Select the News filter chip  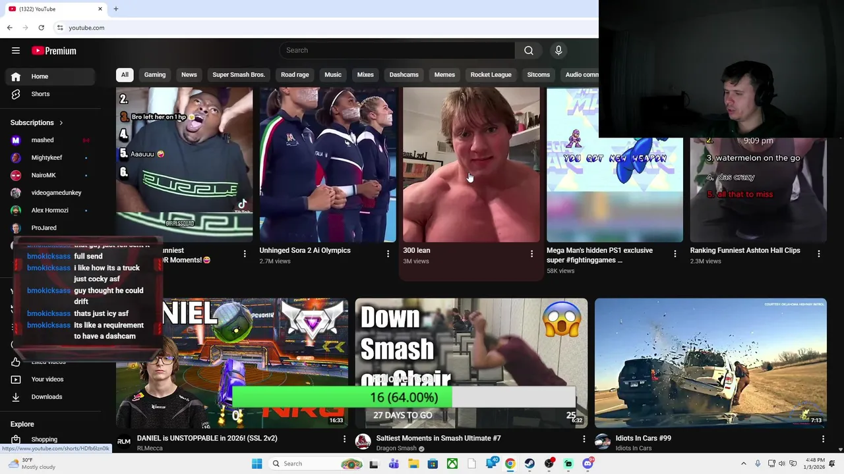189,75
